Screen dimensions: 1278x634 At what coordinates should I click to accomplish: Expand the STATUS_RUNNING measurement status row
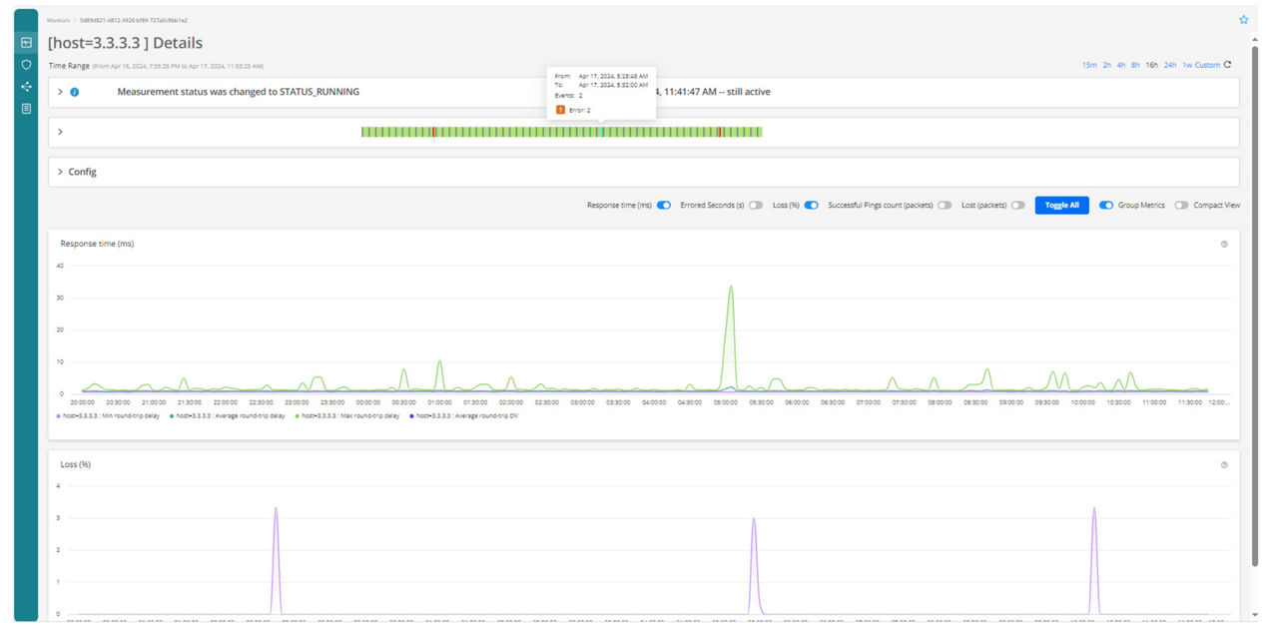(x=58, y=91)
